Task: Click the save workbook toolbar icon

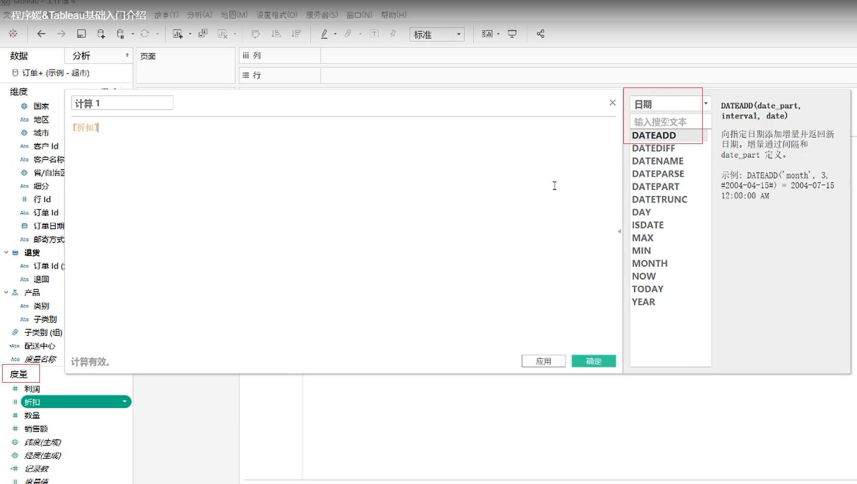Action: tap(81, 34)
